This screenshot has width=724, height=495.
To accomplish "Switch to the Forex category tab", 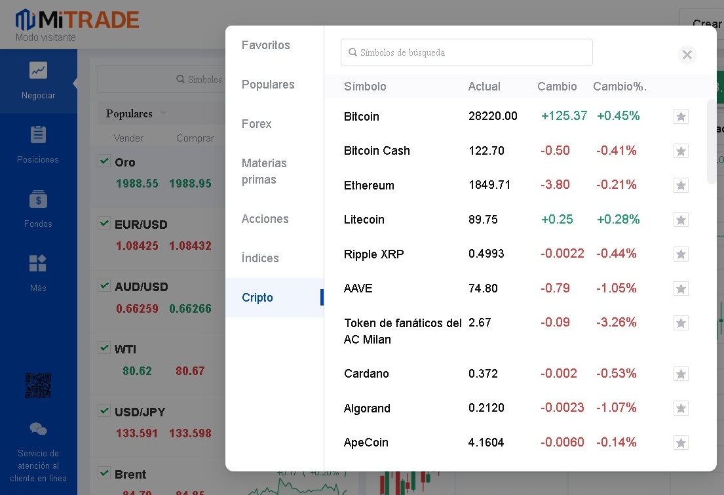I will pyautogui.click(x=256, y=124).
